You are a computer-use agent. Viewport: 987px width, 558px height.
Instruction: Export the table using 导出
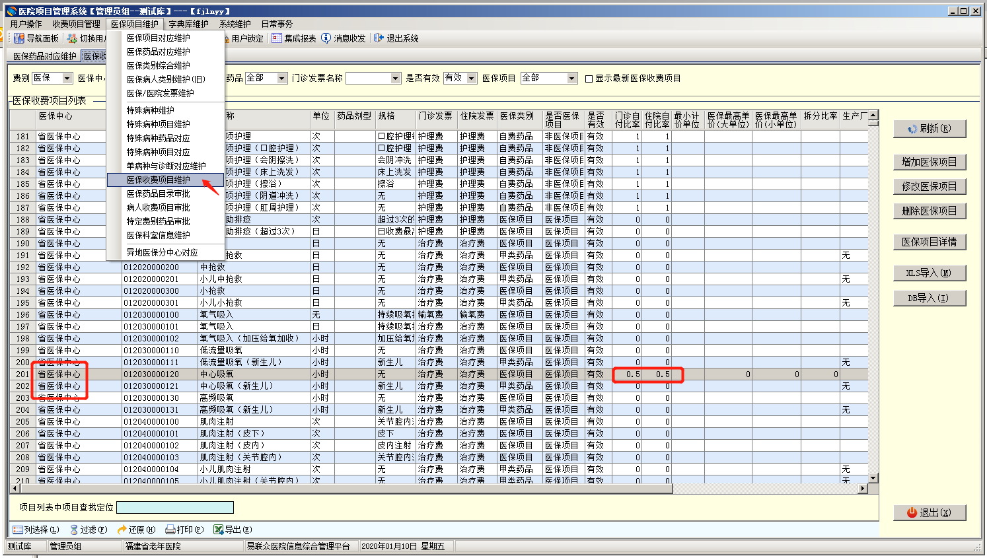click(x=233, y=530)
